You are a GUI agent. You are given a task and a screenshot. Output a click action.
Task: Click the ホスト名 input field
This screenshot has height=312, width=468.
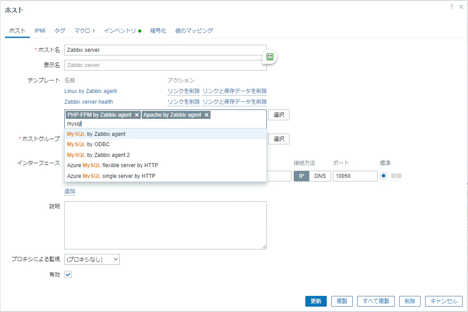tap(165, 50)
